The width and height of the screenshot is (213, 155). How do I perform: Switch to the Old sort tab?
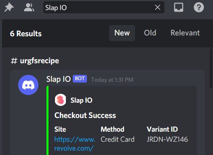coord(150,33)
